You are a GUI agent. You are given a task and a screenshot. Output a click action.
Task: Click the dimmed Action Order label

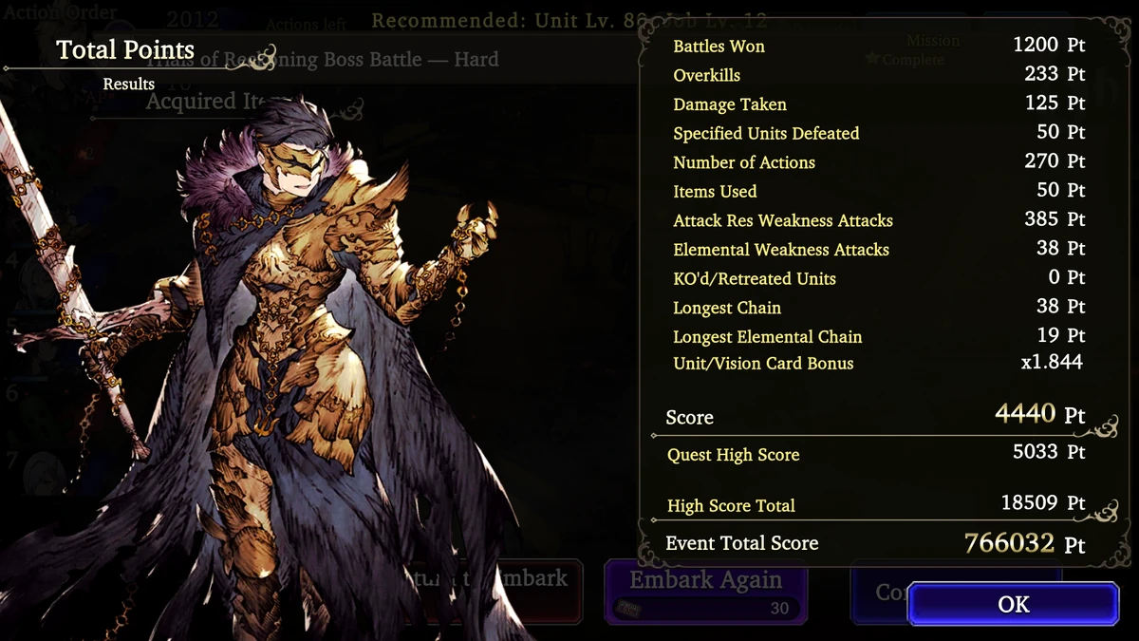click(x=59, y=12)
